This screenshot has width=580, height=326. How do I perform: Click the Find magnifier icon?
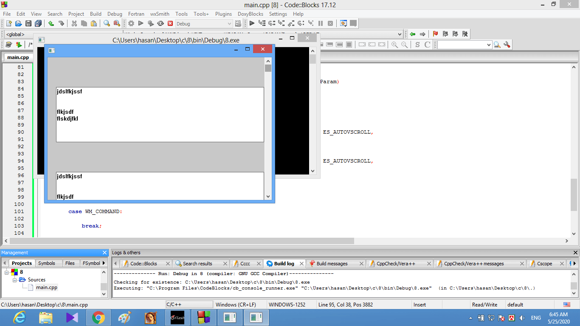click(x=107, y=23)
